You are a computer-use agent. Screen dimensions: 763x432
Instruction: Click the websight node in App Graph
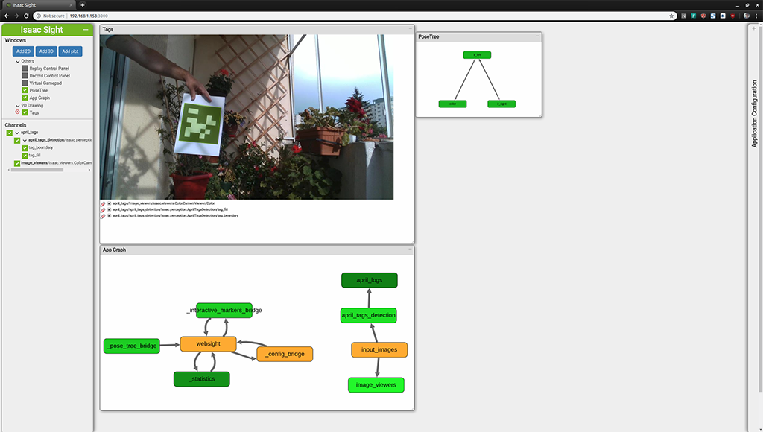208,344
